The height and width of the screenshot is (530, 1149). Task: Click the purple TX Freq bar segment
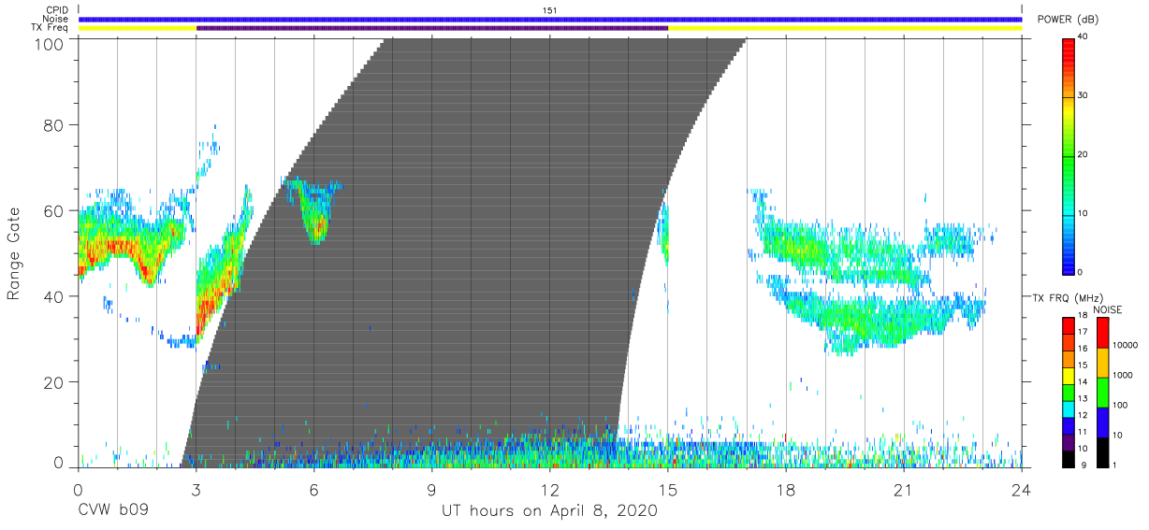coord(432,28)
